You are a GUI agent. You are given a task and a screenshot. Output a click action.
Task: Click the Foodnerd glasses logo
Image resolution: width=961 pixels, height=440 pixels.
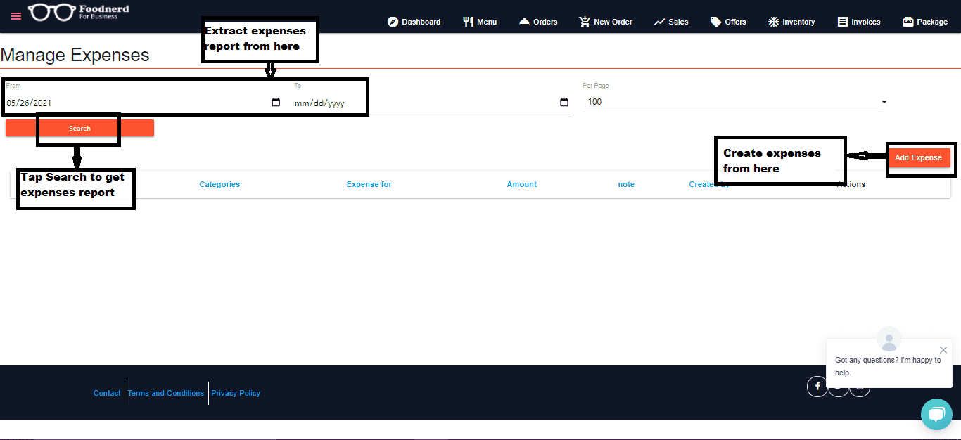(x=51, y=13)
